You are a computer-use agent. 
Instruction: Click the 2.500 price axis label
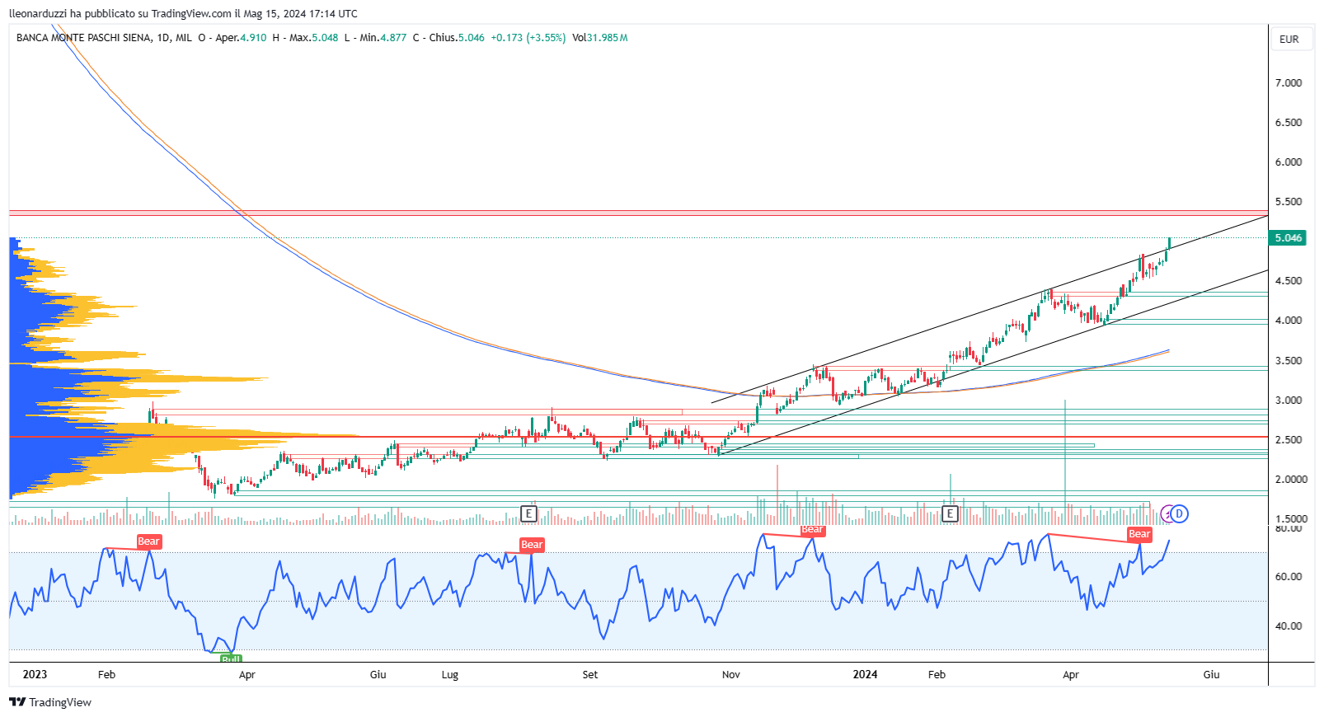1289,439
